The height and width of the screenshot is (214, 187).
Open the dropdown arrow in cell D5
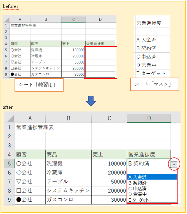click(174, 164)
